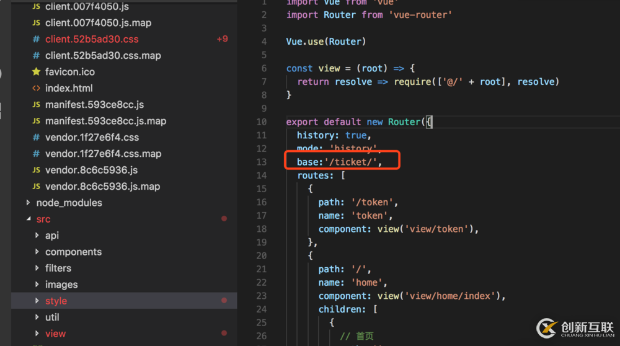Expand the style folder arrow
This screenshot has width=620, height=346.
[37, 301]
